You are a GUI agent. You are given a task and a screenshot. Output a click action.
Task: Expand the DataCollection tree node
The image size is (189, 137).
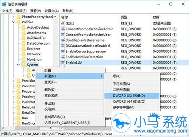click(x=19, y=43)
